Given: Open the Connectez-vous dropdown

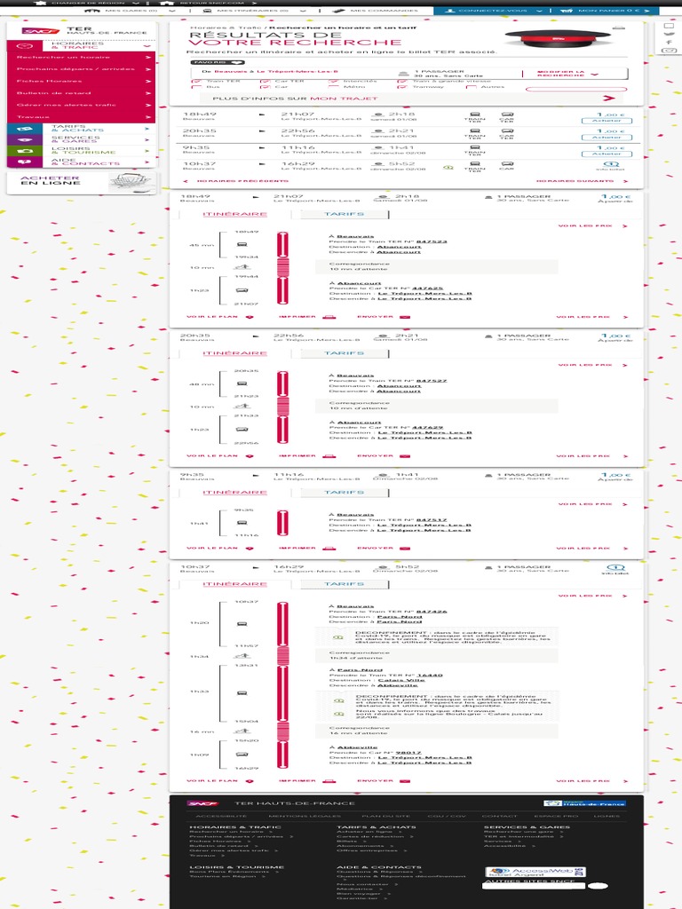Looking at the screenshot, I should pos(492,11).
